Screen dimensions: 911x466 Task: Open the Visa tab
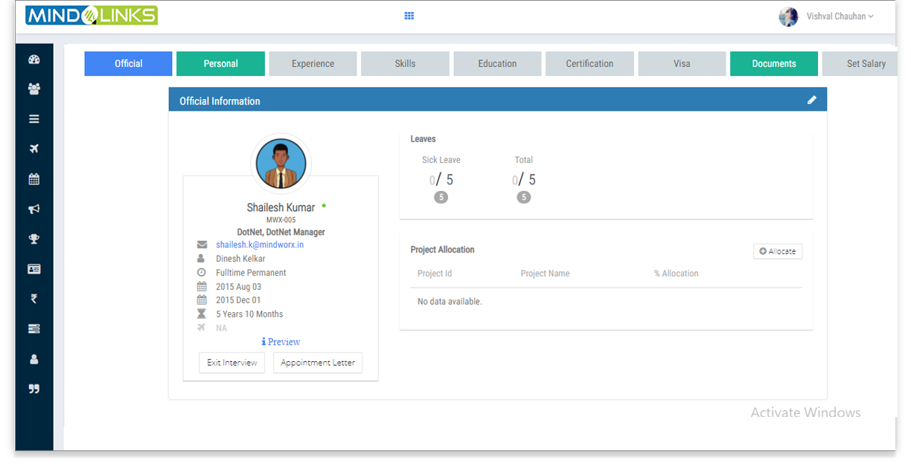pos(682,63)
